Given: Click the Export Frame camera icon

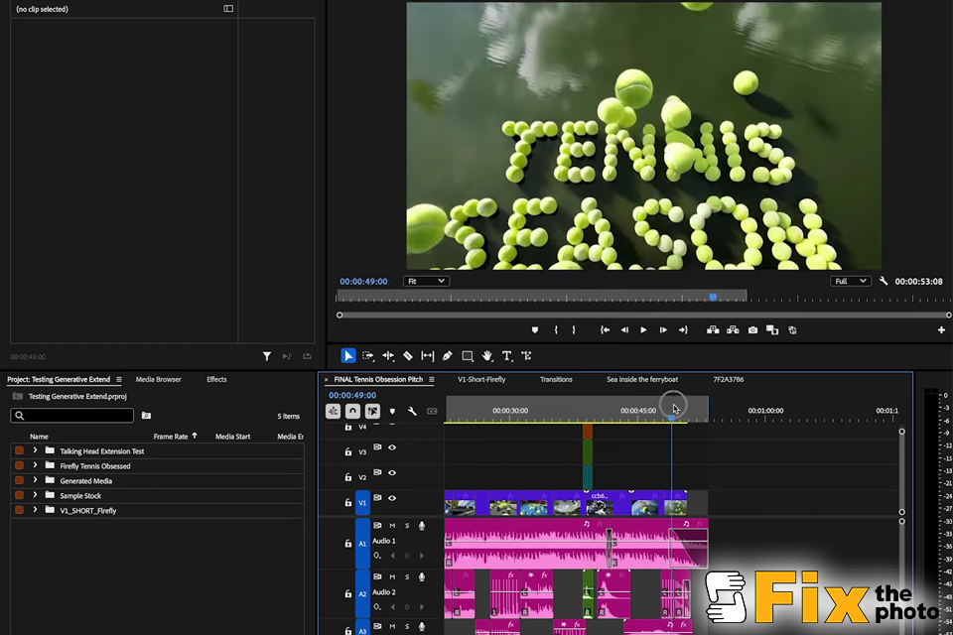Looking at the screenshot, I should (753, 330).
